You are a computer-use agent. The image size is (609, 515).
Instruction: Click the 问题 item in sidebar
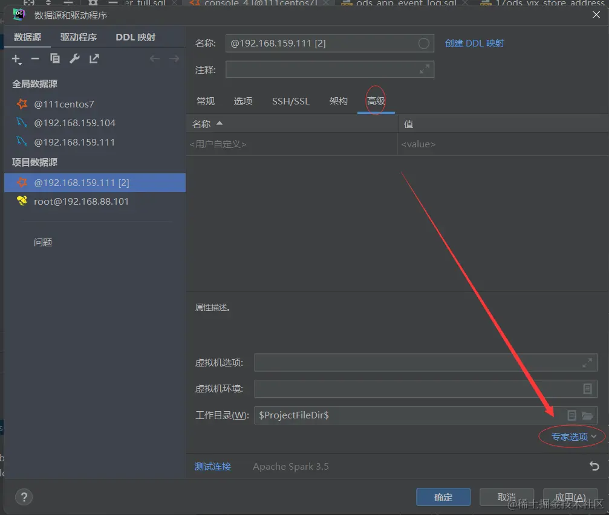[x=43, y=243]
